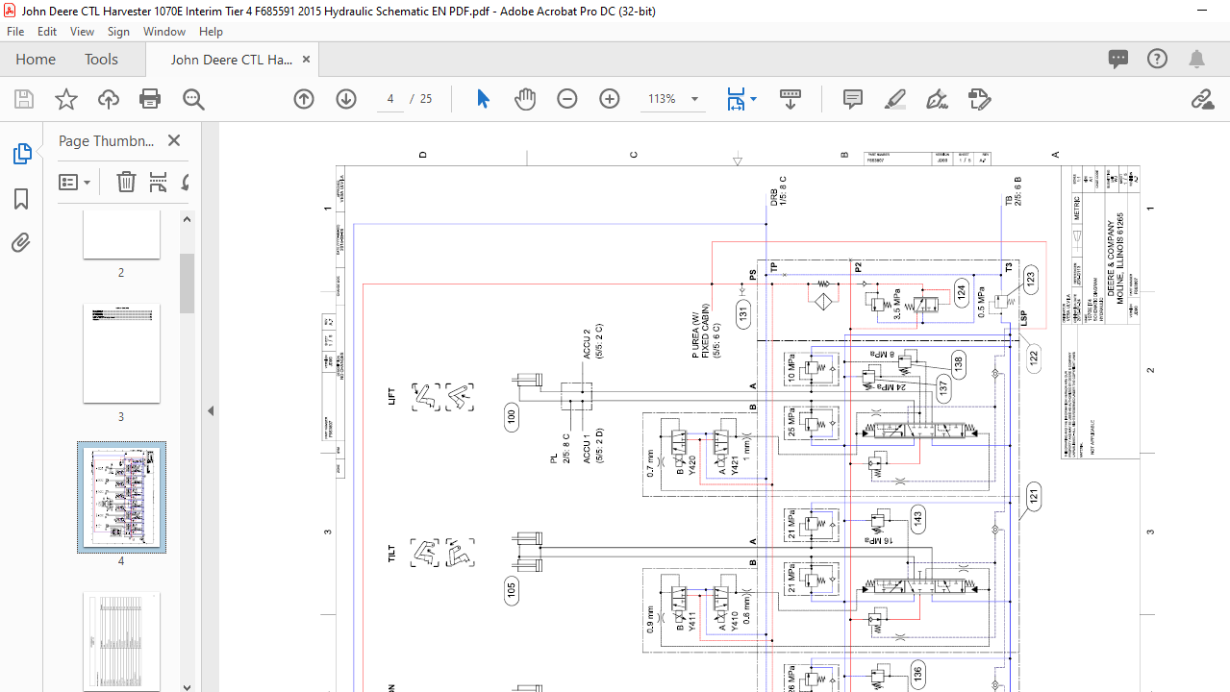Open the insert pages icon in thumbnails
The height and width of the screenshot is (692, 1230).
[158, 182]
